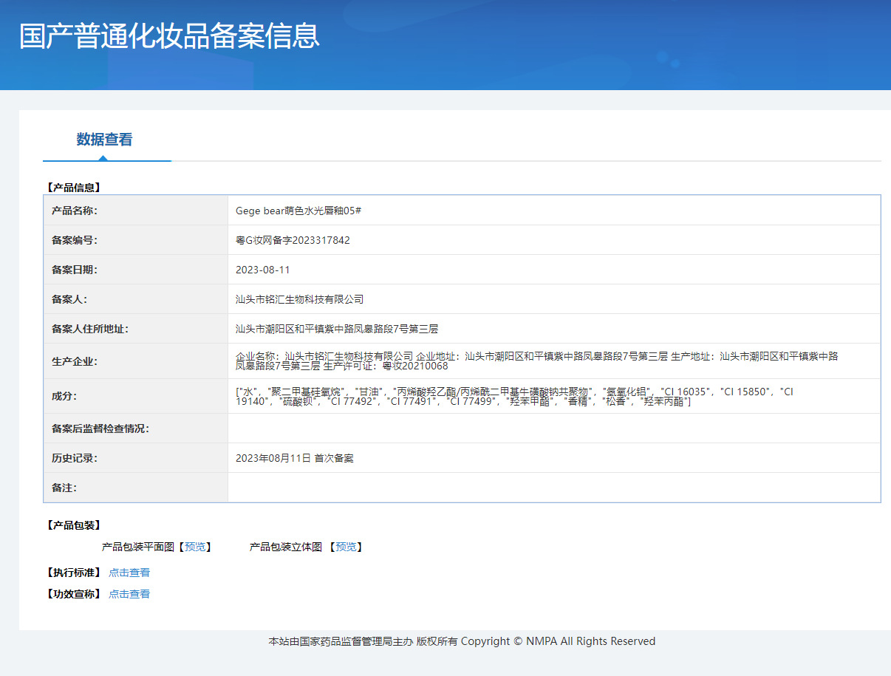Click the 备案人 value 汕头市铭汇生物科技有限公司
This screenshot has height=676, width=891.
(x=299, y=299)
